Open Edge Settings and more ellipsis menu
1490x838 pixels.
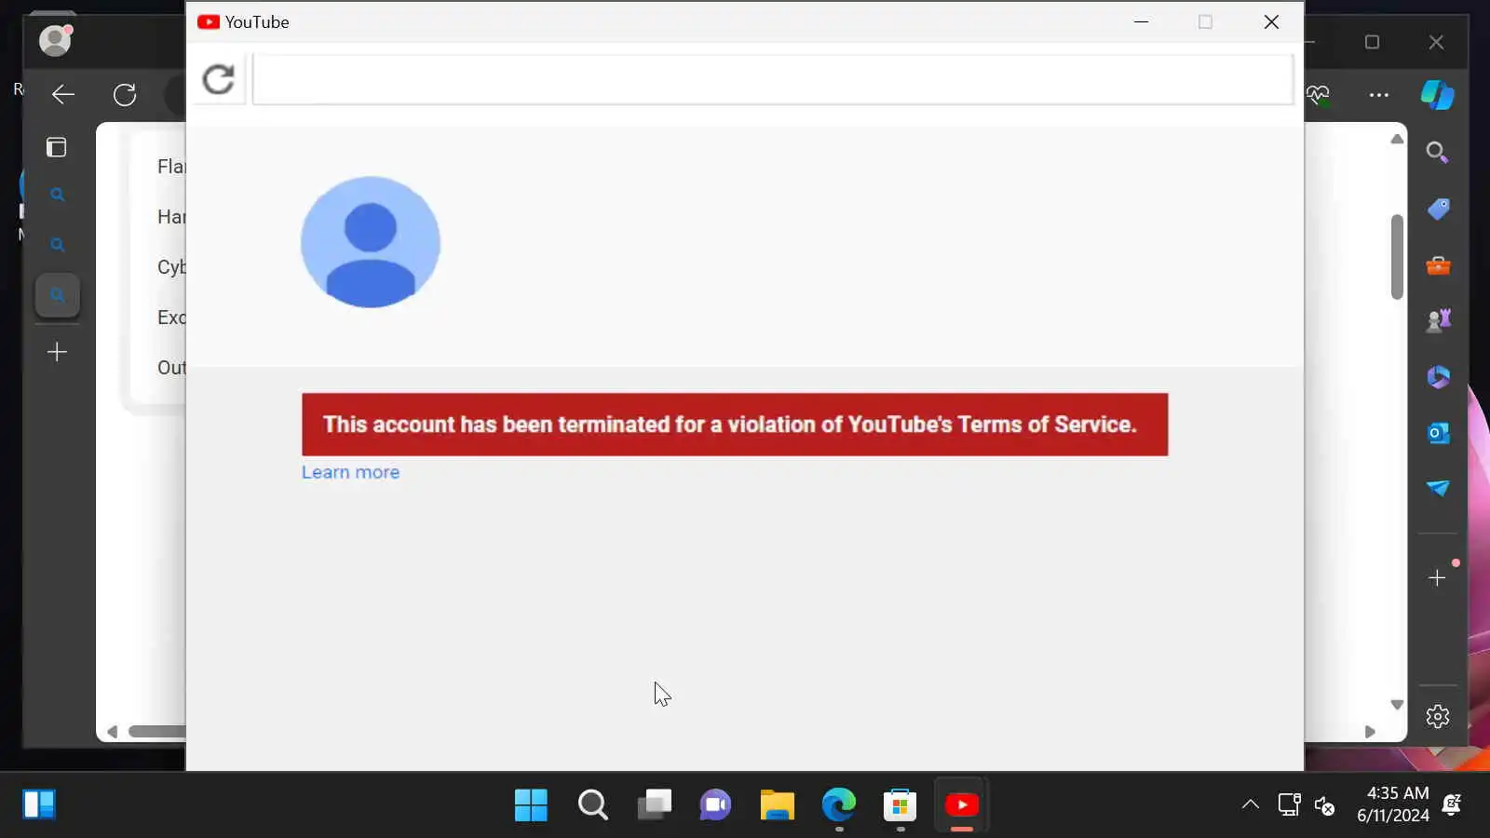coord(1379,95)
